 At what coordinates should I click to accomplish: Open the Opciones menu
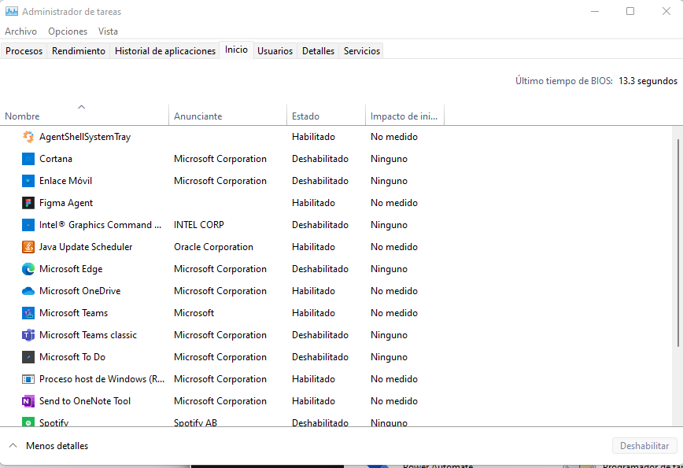(68, 31)
